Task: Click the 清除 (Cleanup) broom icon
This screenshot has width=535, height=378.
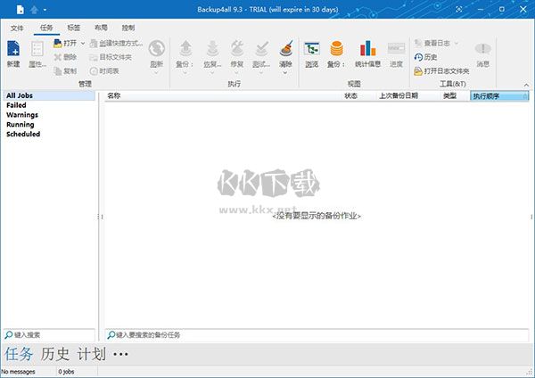Action: click(286, 49)
